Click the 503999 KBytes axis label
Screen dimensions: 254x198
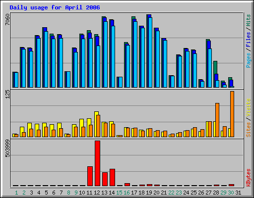pyautogui.click(x=7, y=148)
